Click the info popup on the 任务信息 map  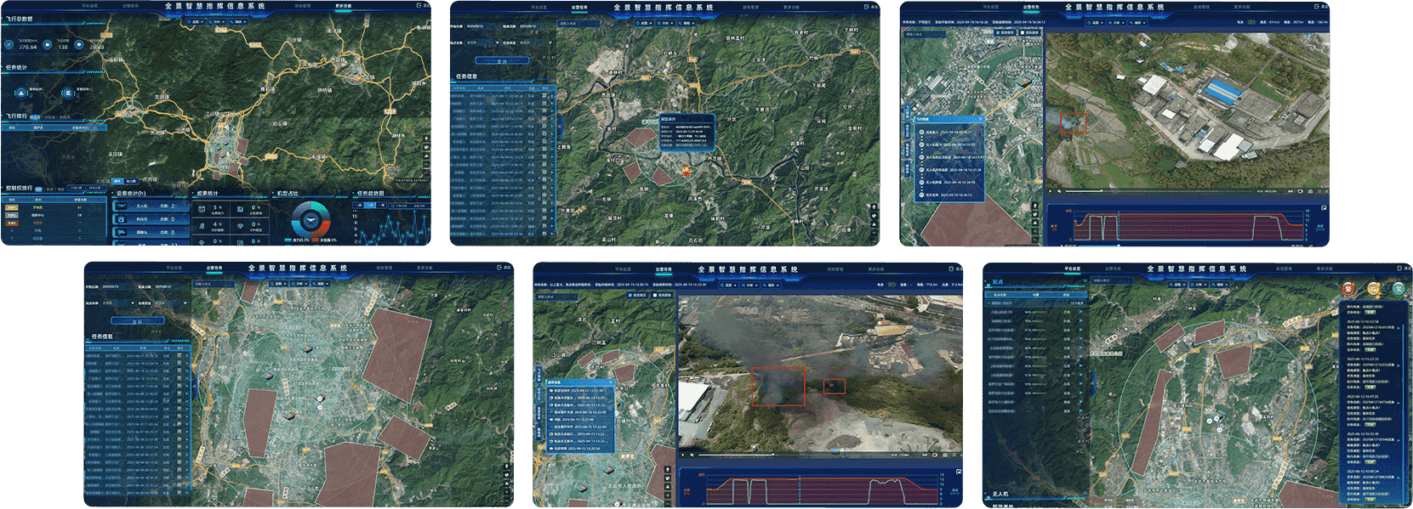click(687, 134)
